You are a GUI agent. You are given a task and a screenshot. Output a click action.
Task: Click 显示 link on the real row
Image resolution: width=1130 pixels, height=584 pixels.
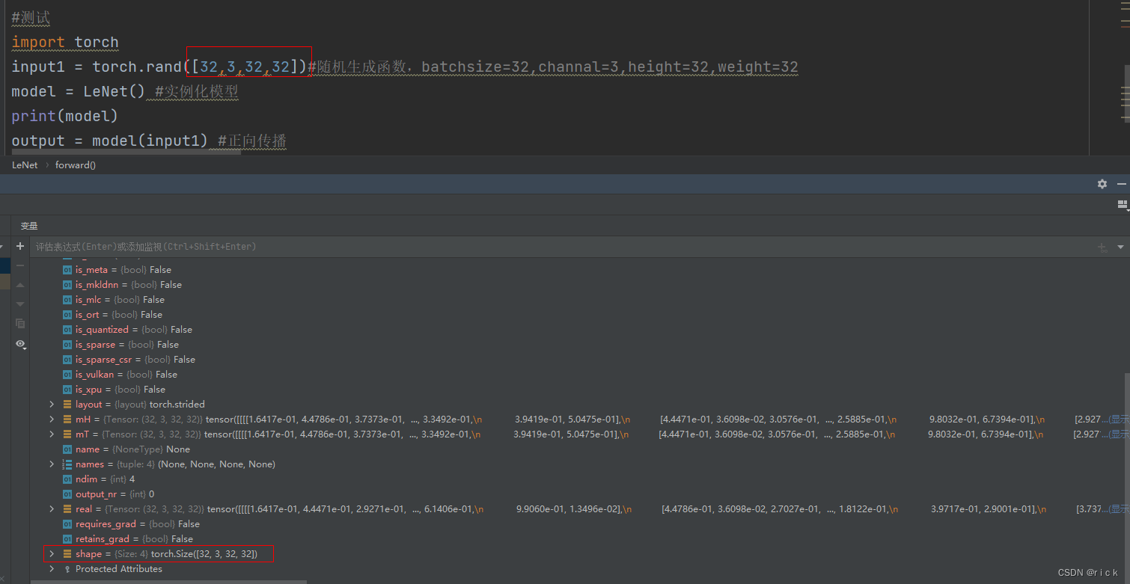coord(1118,509)
